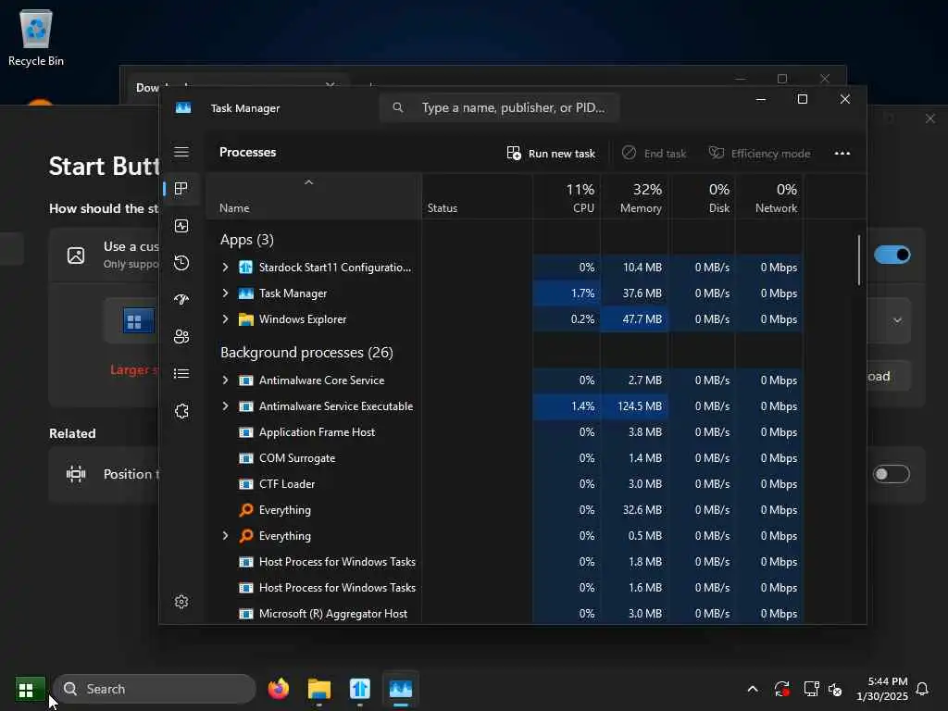Open Firefox from the taskbar
This screenshot has width=948, height=711.
pos(279,689)
